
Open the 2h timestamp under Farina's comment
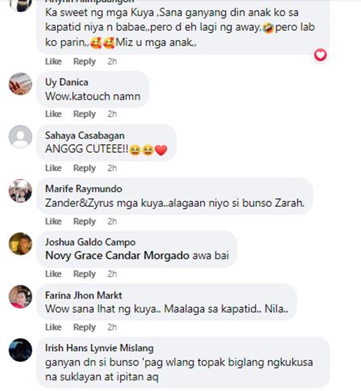click(x=112, y=327)
